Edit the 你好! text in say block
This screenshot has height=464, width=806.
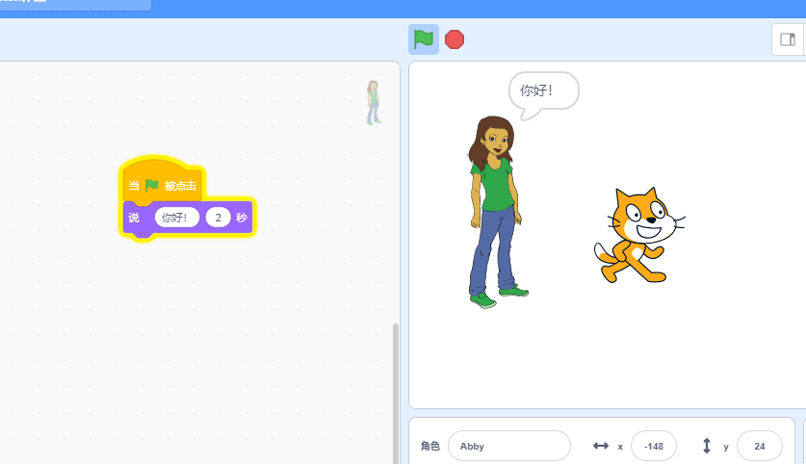(x=177, y=218)
